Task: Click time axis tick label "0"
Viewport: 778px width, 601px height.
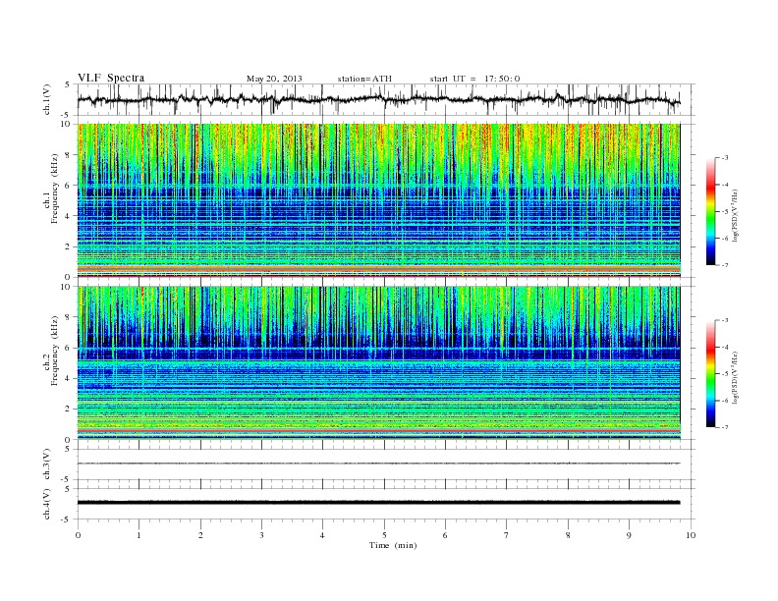Action: pos(78,535)
